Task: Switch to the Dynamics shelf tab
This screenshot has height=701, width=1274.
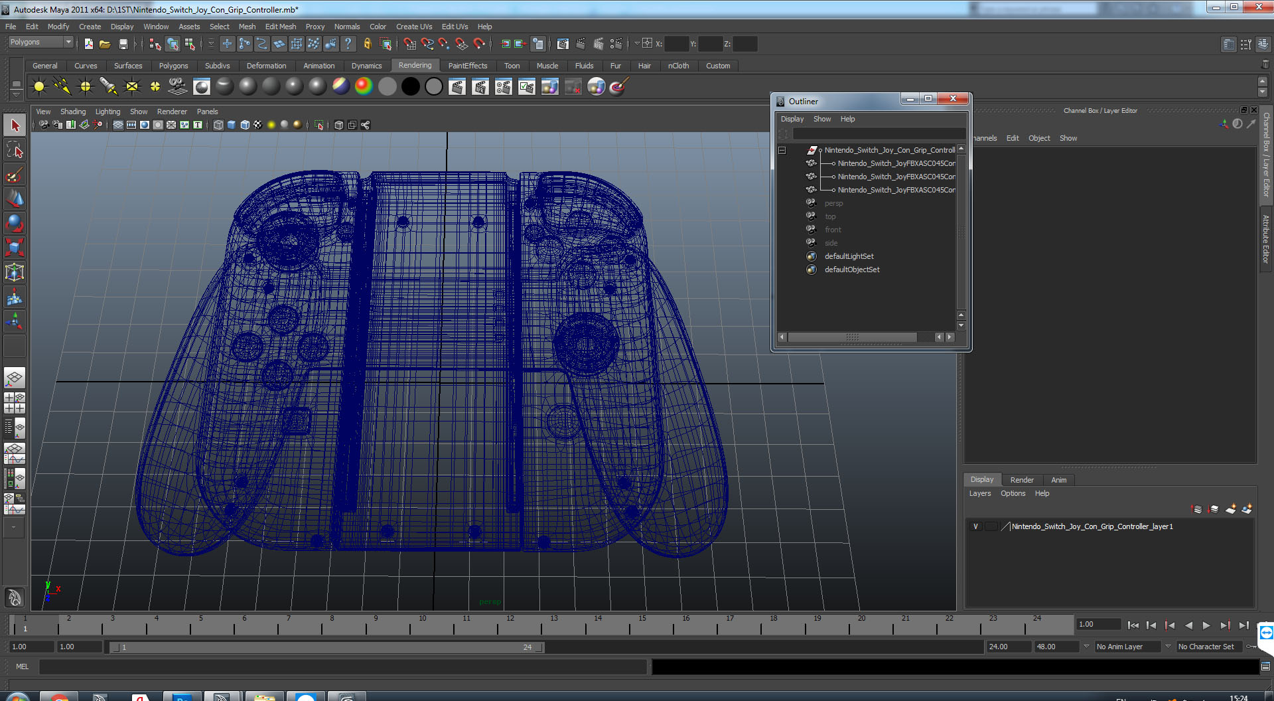Action: click(x=366, y=66)
